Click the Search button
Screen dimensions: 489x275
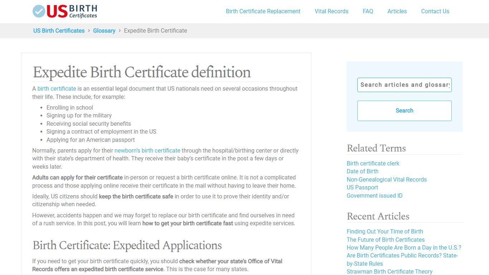405,111
